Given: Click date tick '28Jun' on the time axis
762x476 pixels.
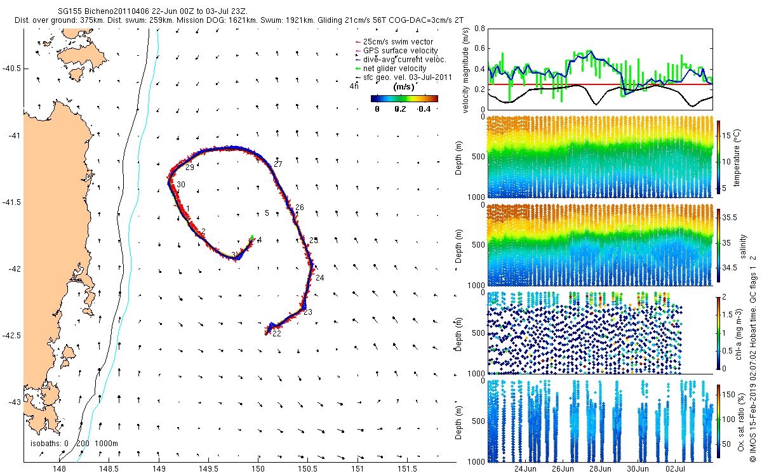Looking at the screenshot, I should tap(601, 469).
